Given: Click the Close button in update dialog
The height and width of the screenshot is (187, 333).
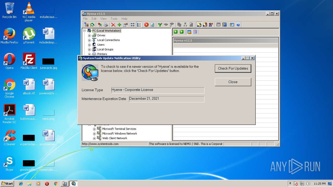Looking at the screenshot, I should pos(233,82).
